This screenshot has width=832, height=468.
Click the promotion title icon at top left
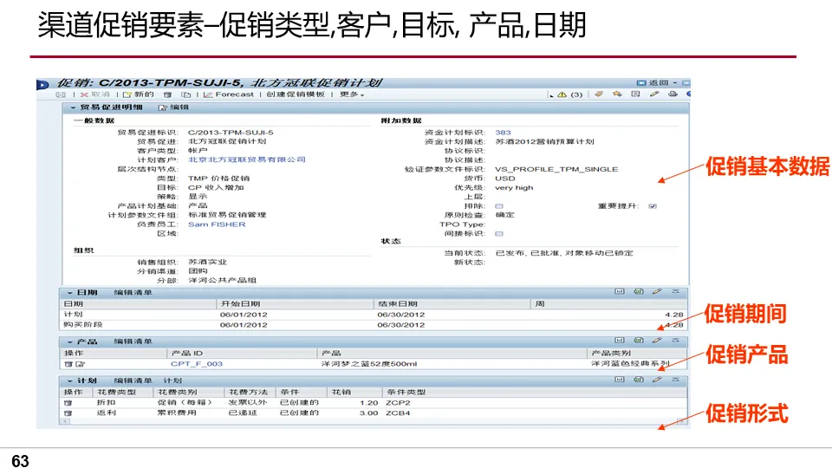[43, 84]
